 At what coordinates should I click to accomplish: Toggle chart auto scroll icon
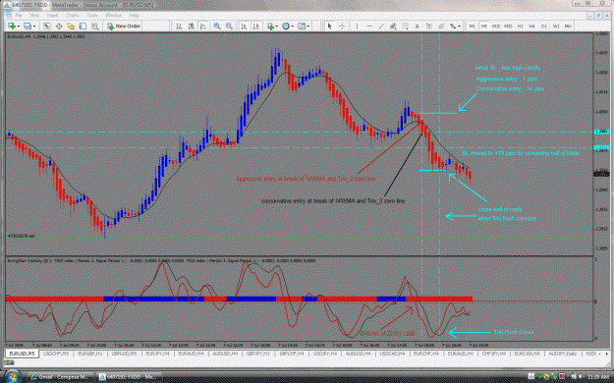tap(244, 27)
